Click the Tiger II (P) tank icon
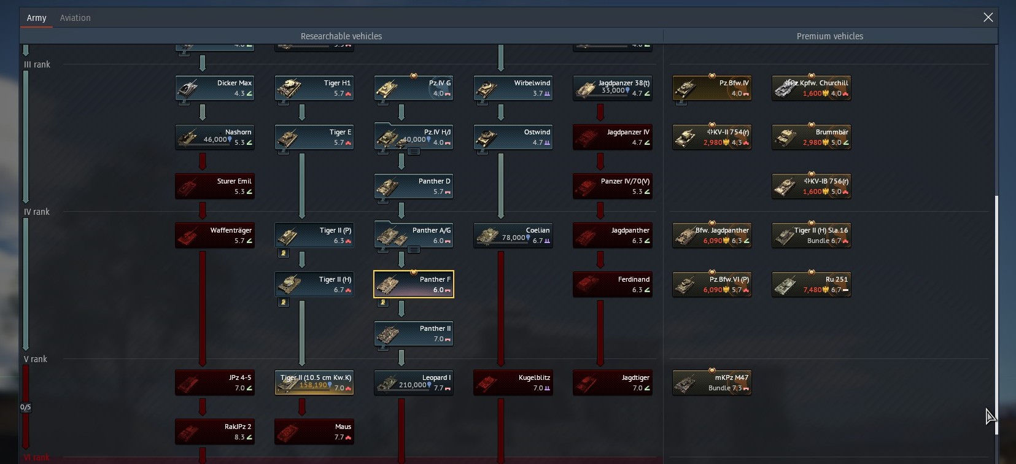The width and height of the screenshot is (1016, 464). 287,236
